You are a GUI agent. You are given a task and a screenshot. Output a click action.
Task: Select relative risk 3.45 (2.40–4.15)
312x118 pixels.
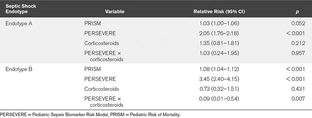pyautogui.click(x=219, y=79)
